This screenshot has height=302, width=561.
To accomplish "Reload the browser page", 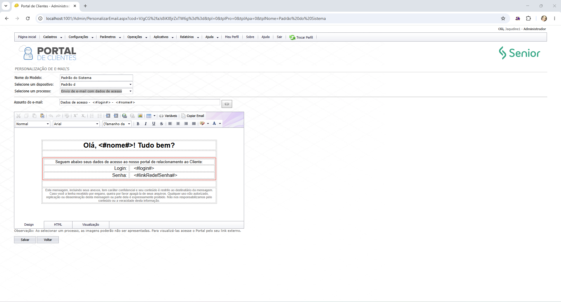I will tap(28, 18).
